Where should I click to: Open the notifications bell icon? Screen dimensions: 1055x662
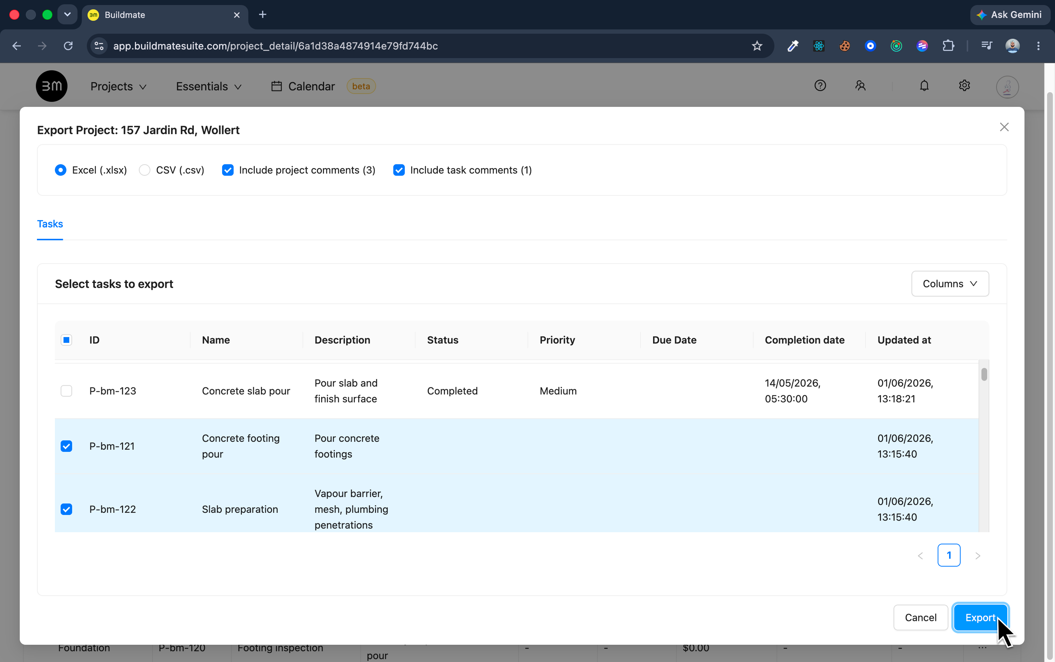click(x=924, y=85)
